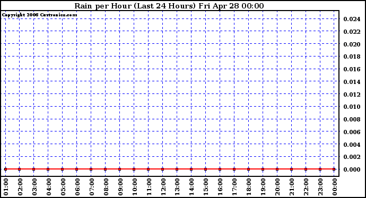
Task: Click the 0.006 y-axis label
Action: tap(352, 132)
